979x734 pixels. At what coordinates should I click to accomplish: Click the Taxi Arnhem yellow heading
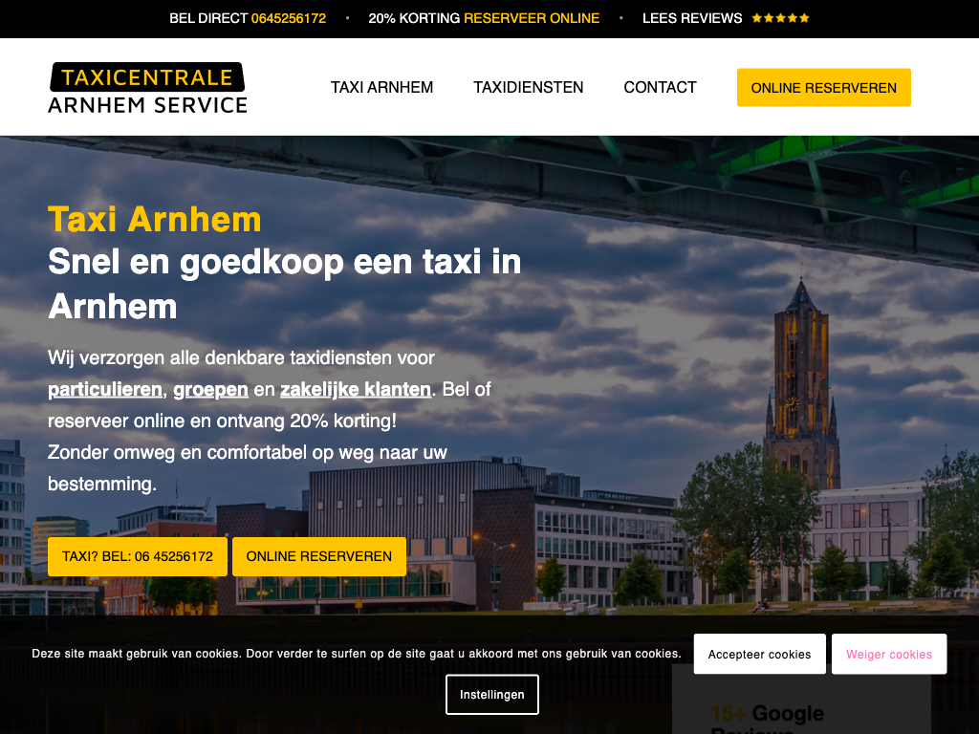click(155, 220)
